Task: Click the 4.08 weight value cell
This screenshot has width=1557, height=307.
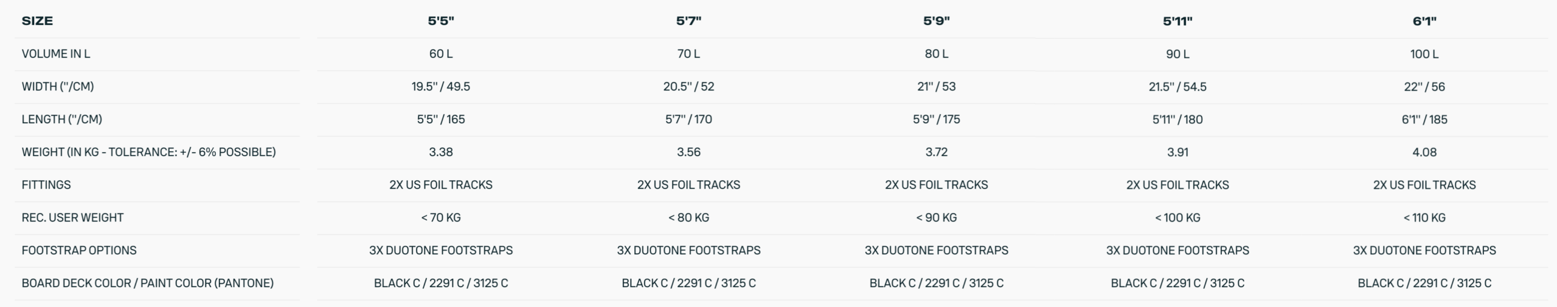Action: [1424, 152]
